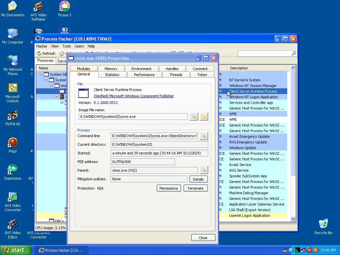This screenshot has width=340, height=255.
Task: Click the on-screen keyboard taskbar icon
Action: 285,250
